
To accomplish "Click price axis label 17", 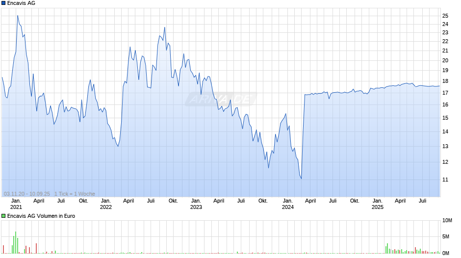I will click(445, 93).
